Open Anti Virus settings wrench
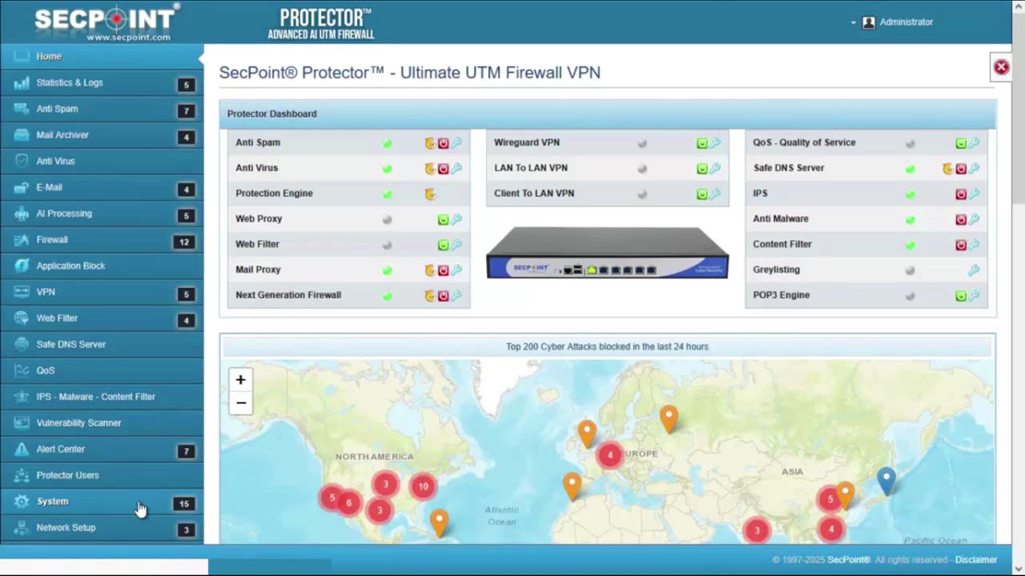The height and width of the screenshot is (576, 1025). pos(456,169)
